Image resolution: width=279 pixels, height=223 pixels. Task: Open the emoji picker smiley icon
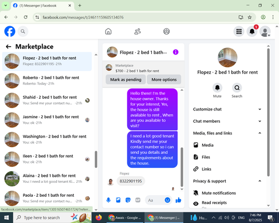pos(167,200)
